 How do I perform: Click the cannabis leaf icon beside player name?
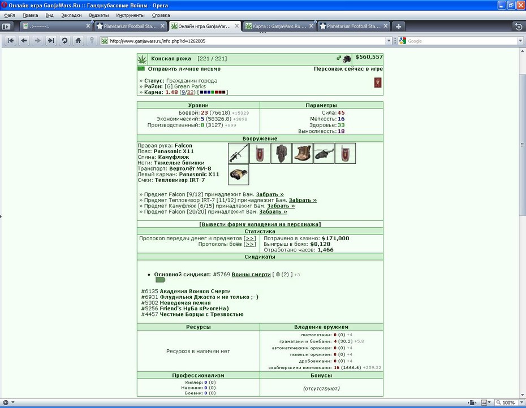click(x=142, y=59)
